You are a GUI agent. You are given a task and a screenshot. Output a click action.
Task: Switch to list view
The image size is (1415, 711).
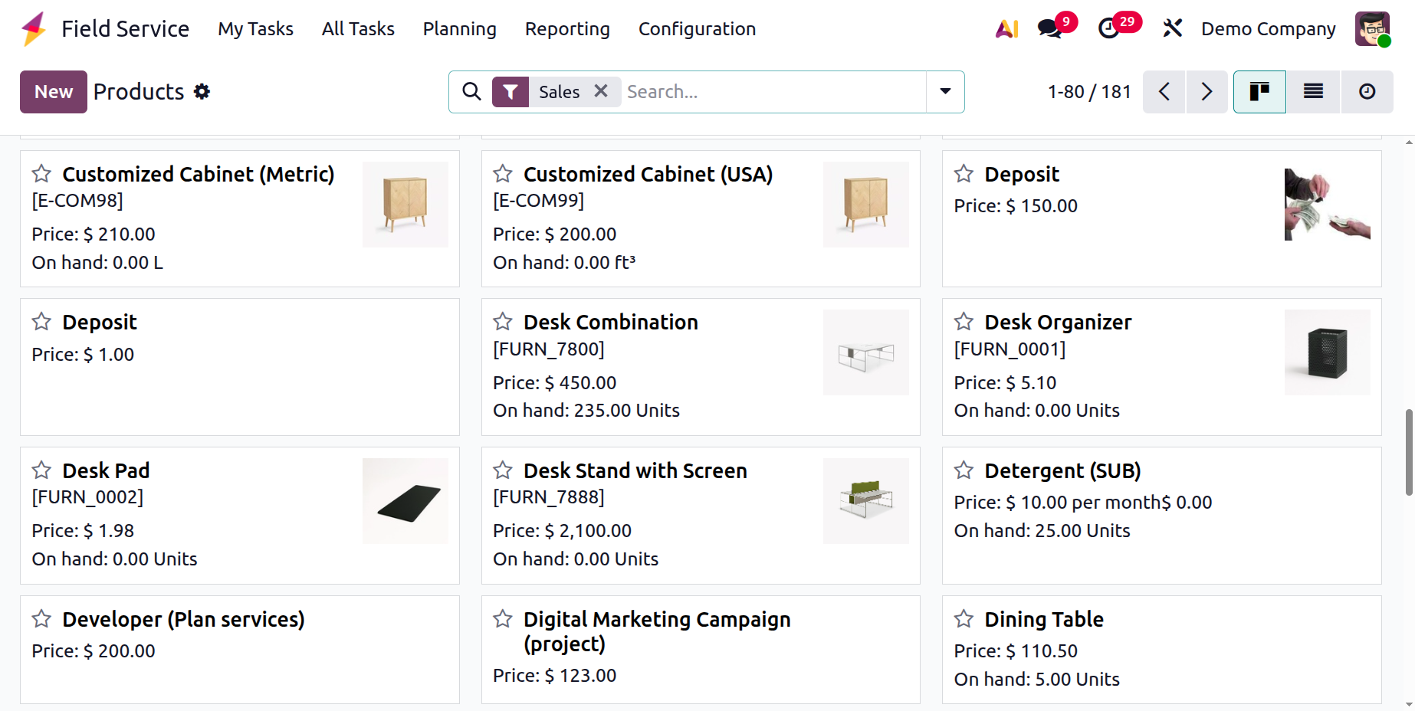[1313, 92]
